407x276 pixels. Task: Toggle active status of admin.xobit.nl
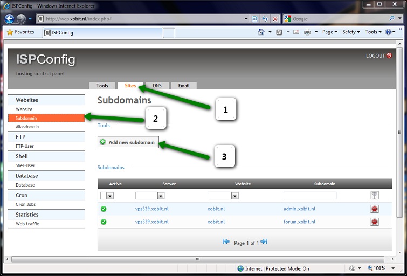[104, 209]
